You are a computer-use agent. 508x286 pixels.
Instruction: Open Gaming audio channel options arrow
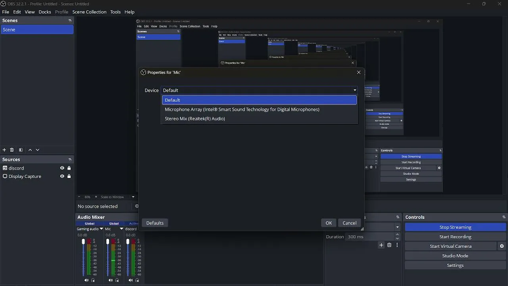[101, 229]
